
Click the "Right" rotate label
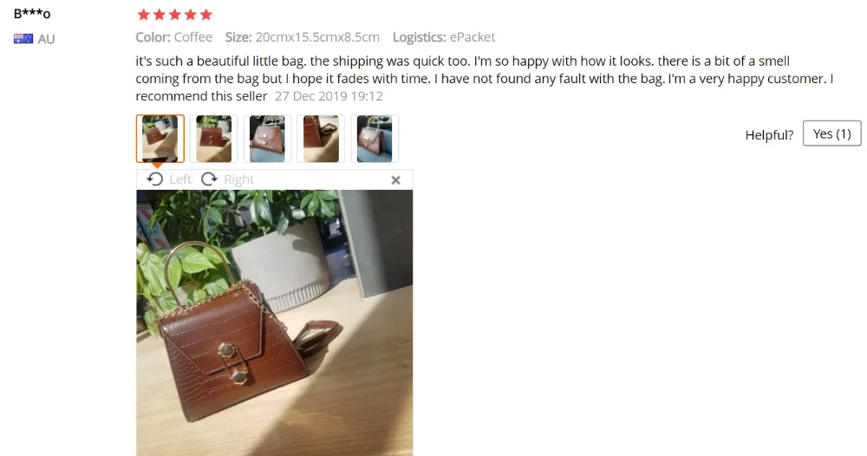click(x=239, y=179)
